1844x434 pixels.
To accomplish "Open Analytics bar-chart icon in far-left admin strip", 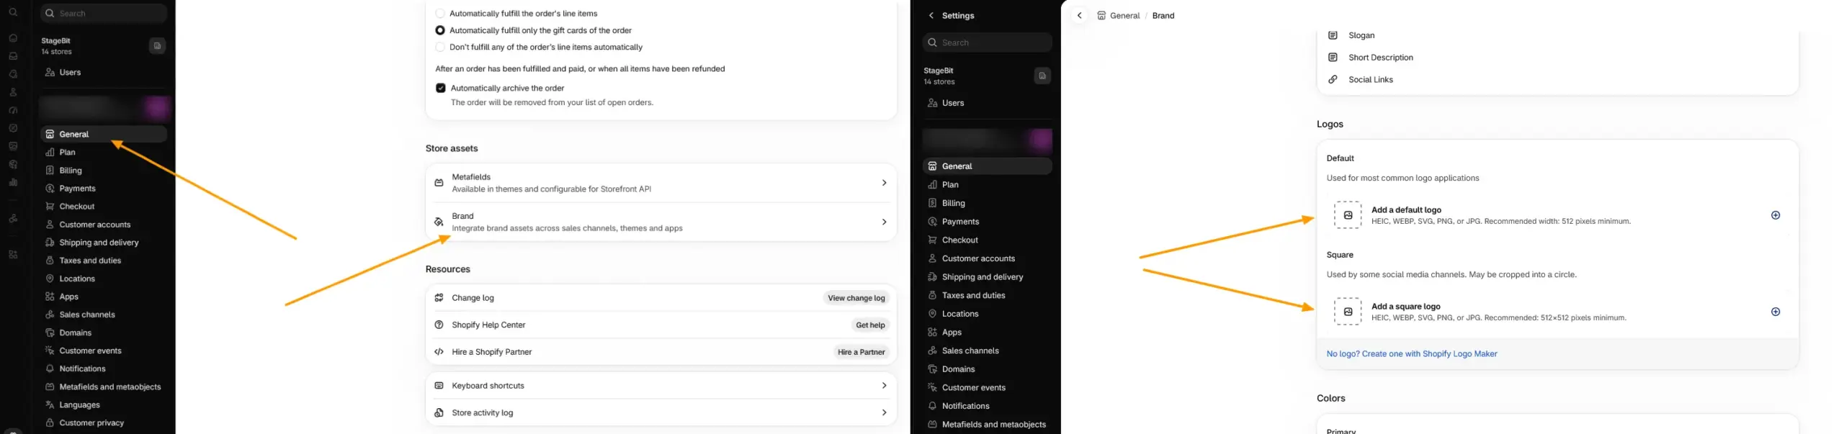I will (13, 182).
